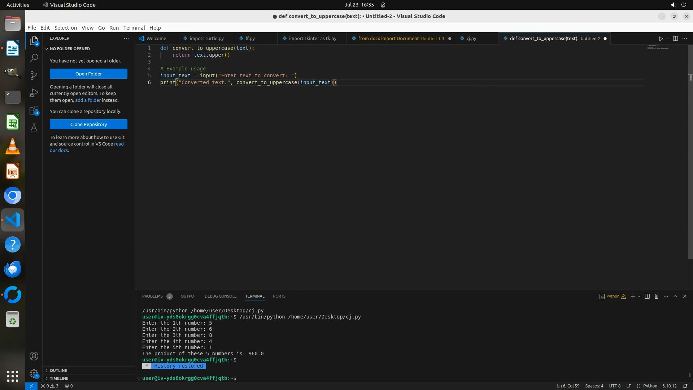
Task: Toggle notifications bell in status bar
Action: pyautogui.click(x=685, y=386)
